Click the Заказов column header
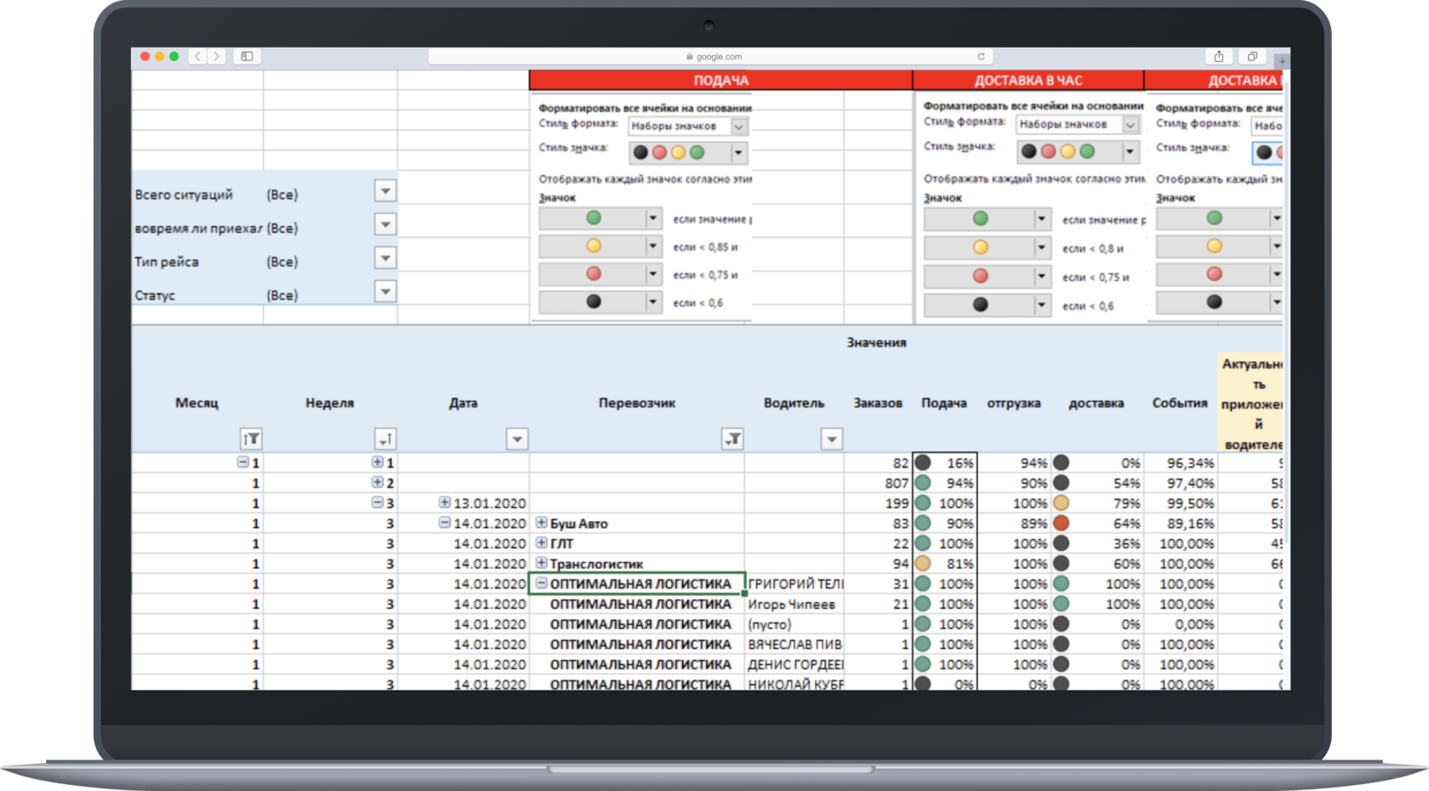This screenshot has height=791, width=1429. pyautogui.click(x=878, y=403)
